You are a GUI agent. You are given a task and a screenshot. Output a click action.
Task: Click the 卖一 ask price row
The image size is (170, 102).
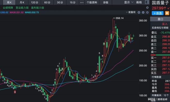point(160,52)
